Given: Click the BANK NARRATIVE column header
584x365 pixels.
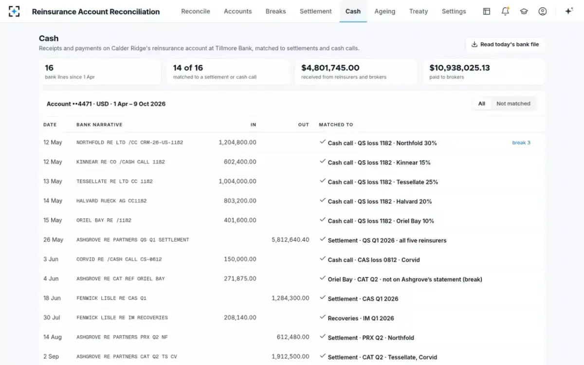Looking at the screenshot, I should [99, 125].
